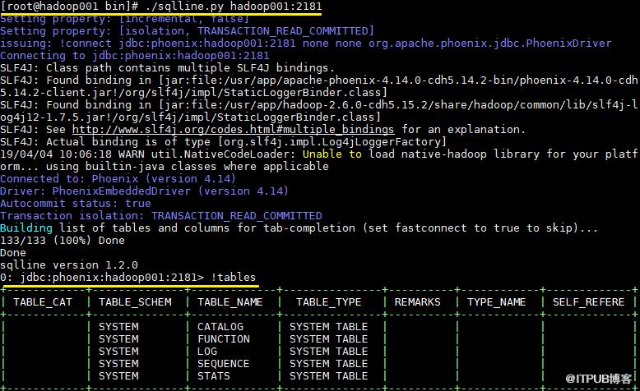Click the highlighted 'Unable to' warning text
640x391 pixels.
tap(332, 154)
